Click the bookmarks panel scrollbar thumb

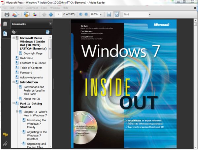(x=50, y=49)
